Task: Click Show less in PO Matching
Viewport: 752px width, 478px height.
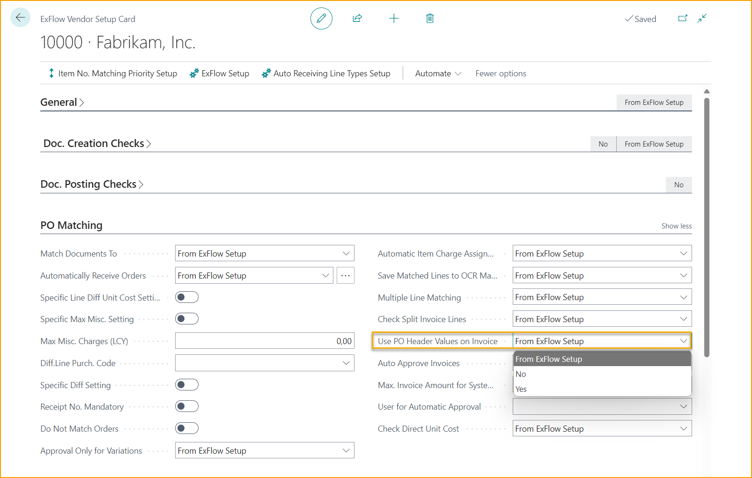Action: tap(676, 226)
